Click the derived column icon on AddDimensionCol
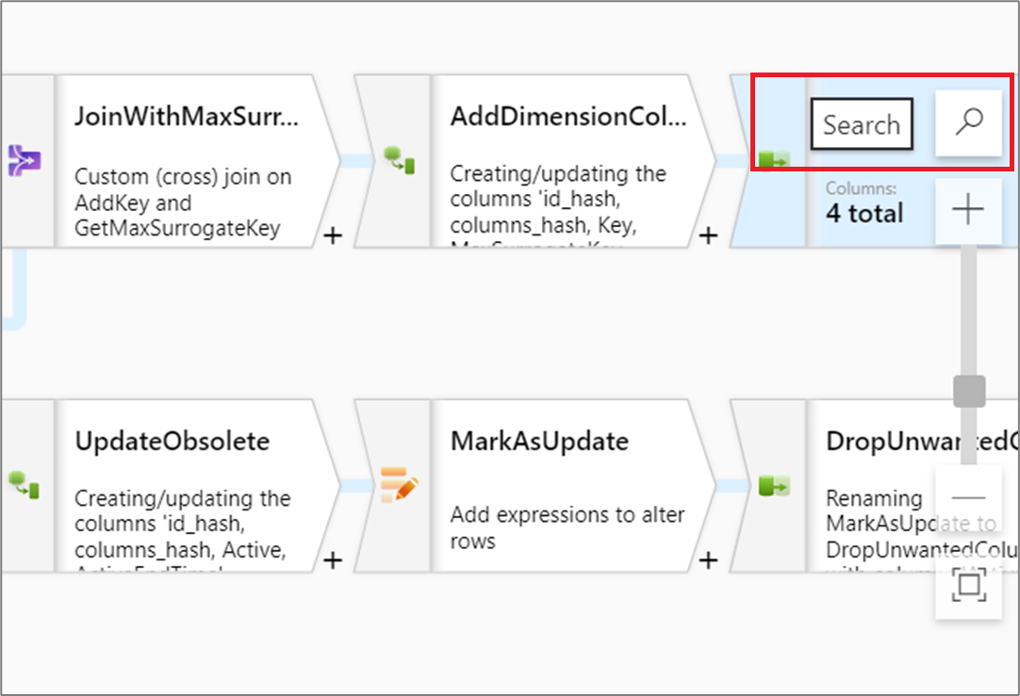 399,162
